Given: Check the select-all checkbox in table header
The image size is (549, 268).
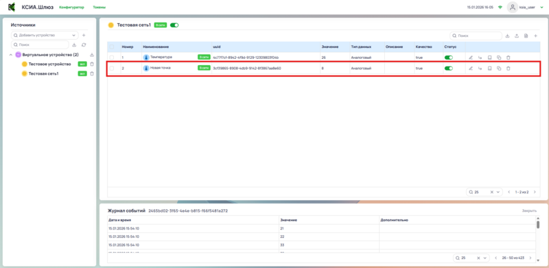Looking at the screenshot, I should pyautogui.click(x=112, y=47).
